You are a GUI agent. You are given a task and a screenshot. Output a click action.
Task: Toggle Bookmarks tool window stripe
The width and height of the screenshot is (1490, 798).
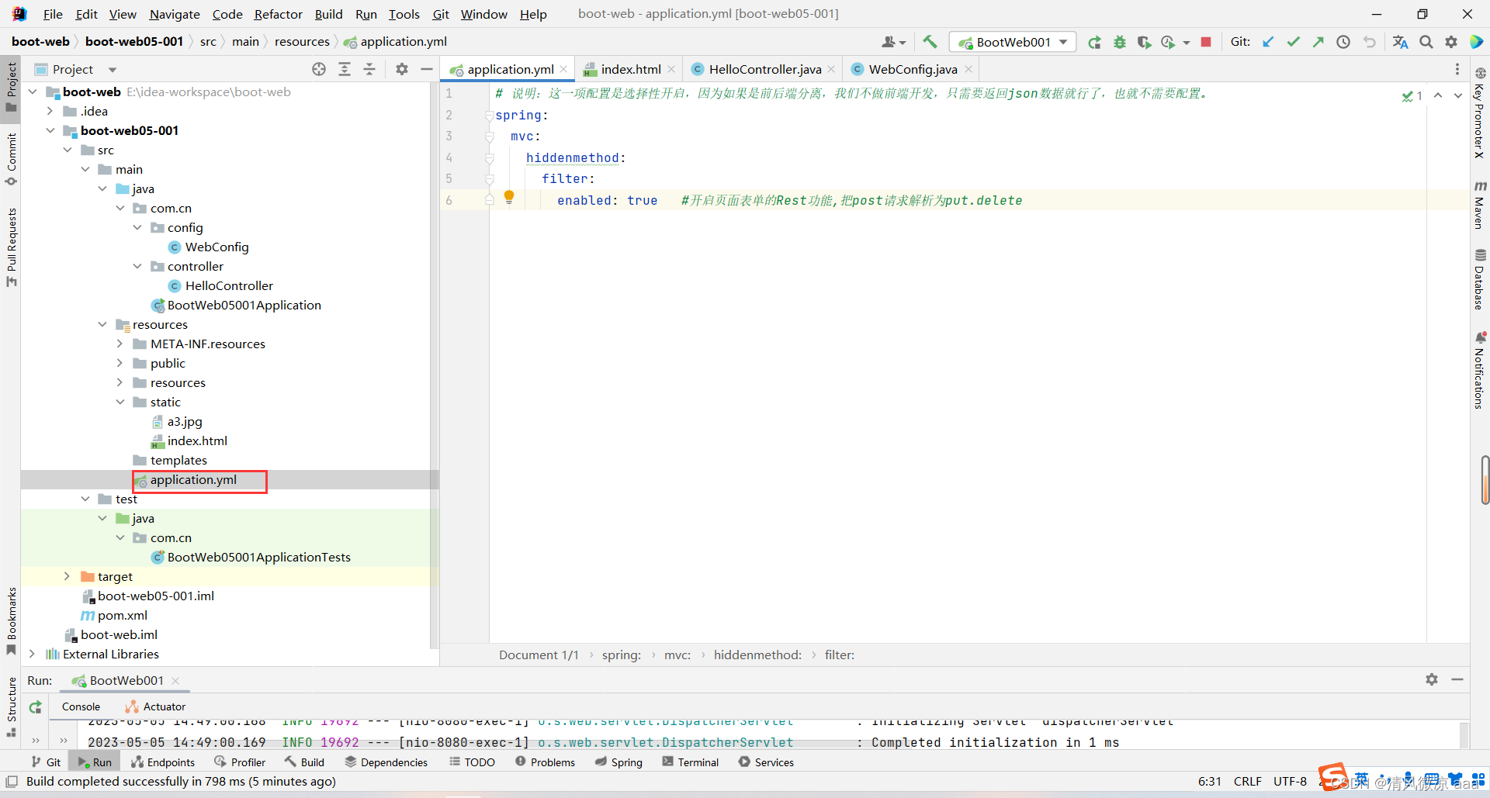click(11, 620)
